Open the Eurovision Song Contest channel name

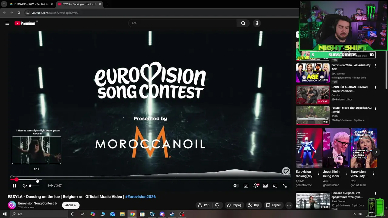point(36,203)
